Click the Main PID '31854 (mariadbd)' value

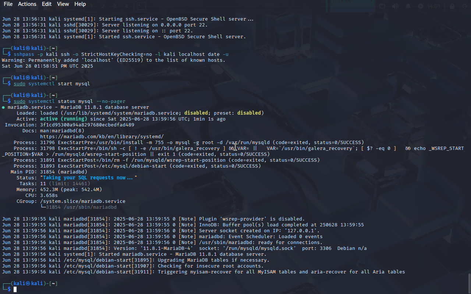(64, 172)
